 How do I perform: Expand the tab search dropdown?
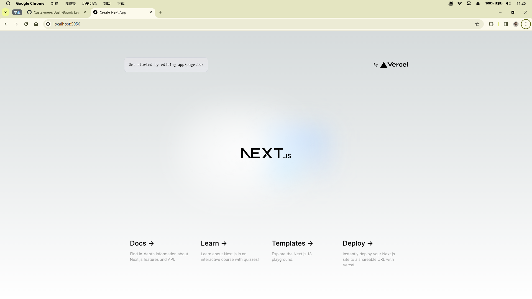coord(6,12)
